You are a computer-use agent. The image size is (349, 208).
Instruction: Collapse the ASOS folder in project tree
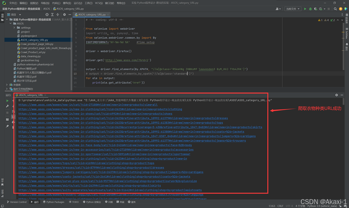(x=10, y=23)
